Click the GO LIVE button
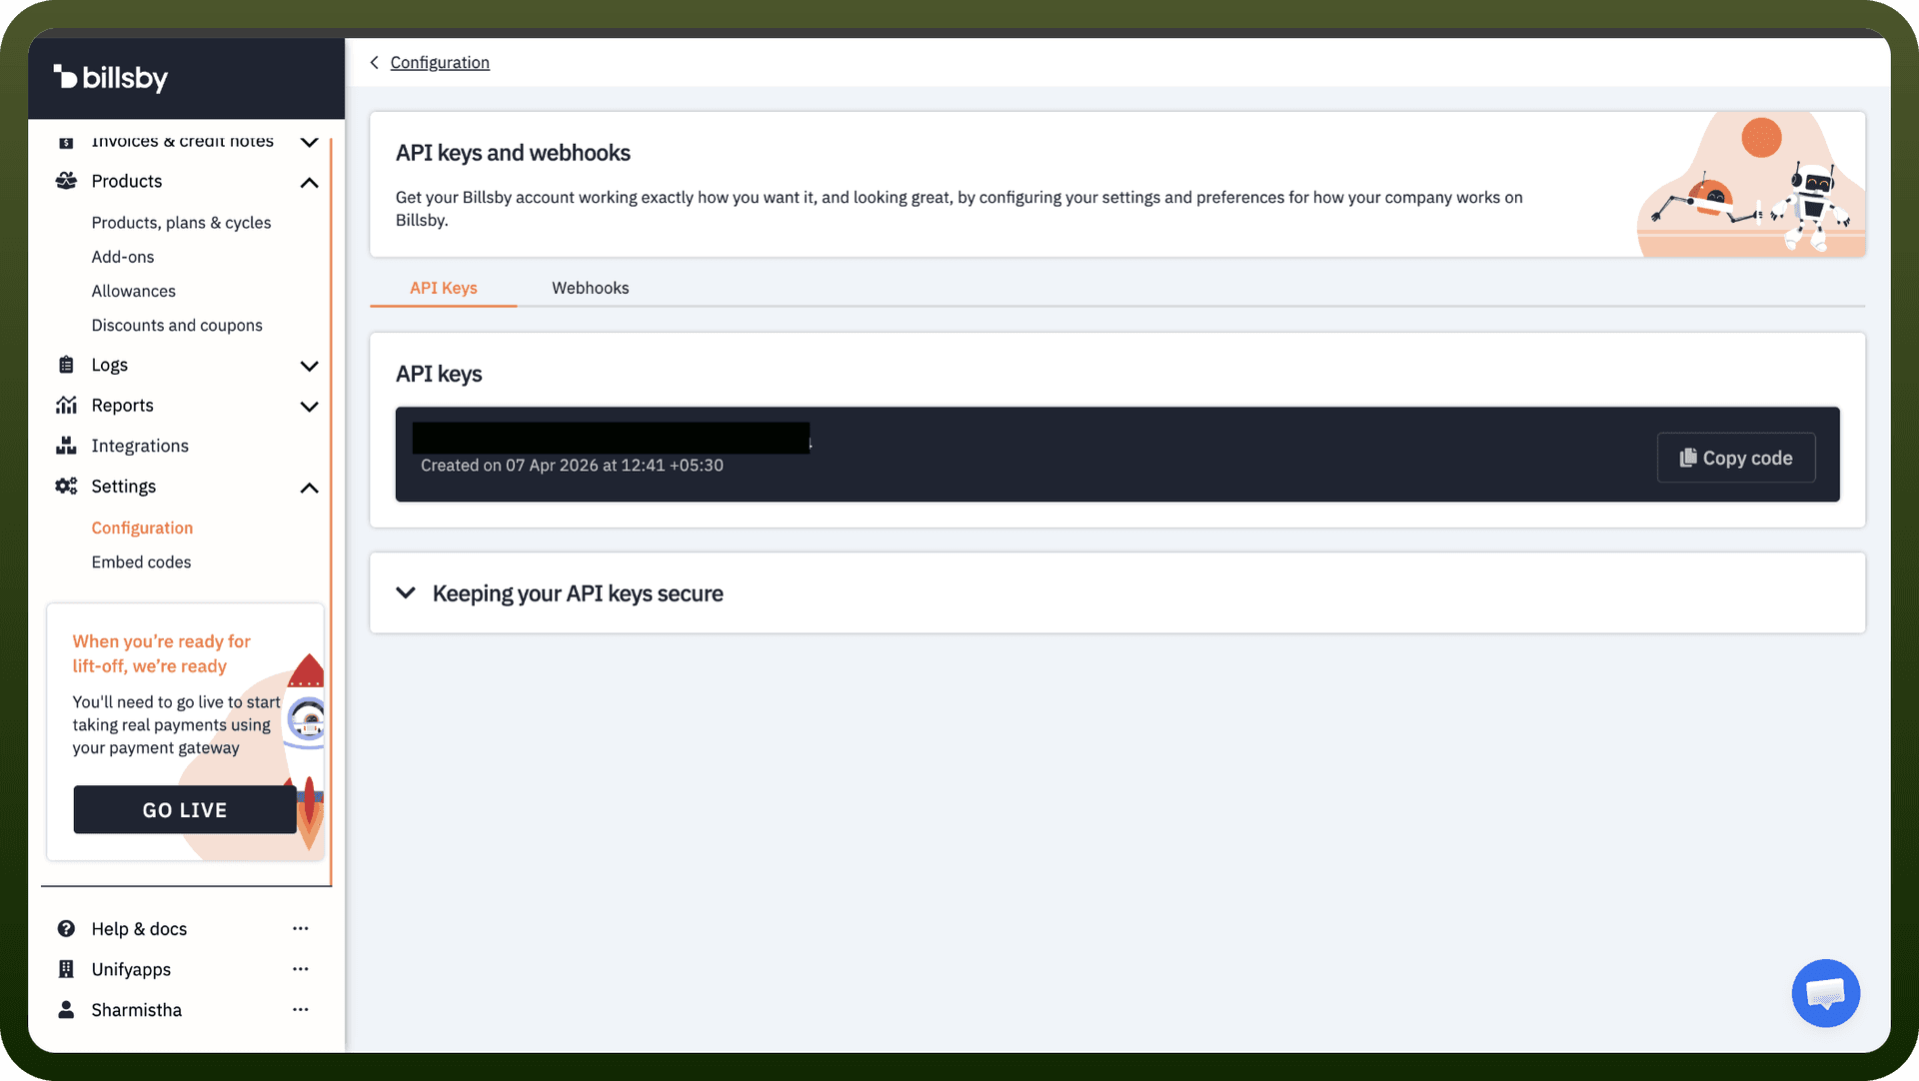This screenshot has width=1919, height=1081. click(x=185, y=810)
